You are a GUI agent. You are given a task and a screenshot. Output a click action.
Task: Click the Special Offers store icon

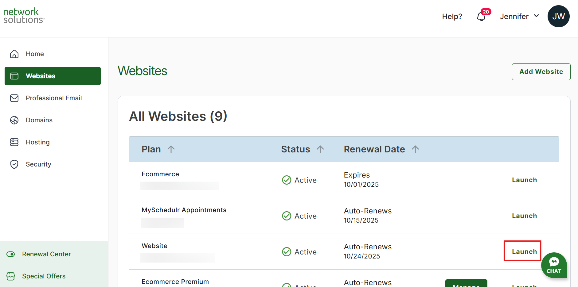tap(11, 276)
